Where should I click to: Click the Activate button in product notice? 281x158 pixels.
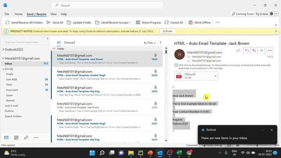[x=167, y=31]
